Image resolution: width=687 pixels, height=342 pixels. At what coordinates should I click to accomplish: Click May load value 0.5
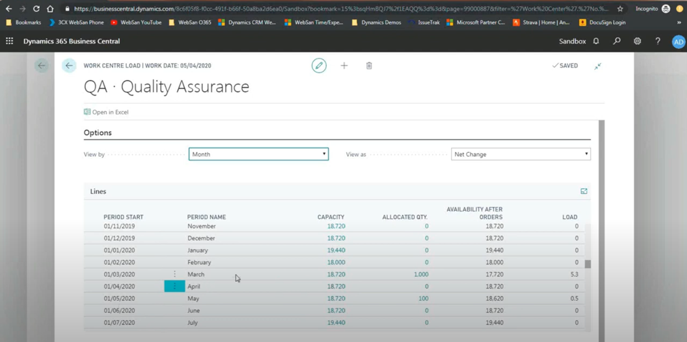(x=574, y=299)
